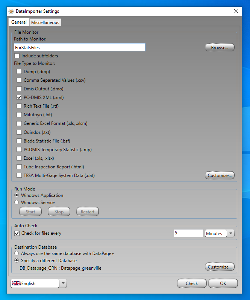Viewport: 250px width, 300px height.
Task: Toggle the Check for files every checkbox
Action: click(x=17, y=233)
